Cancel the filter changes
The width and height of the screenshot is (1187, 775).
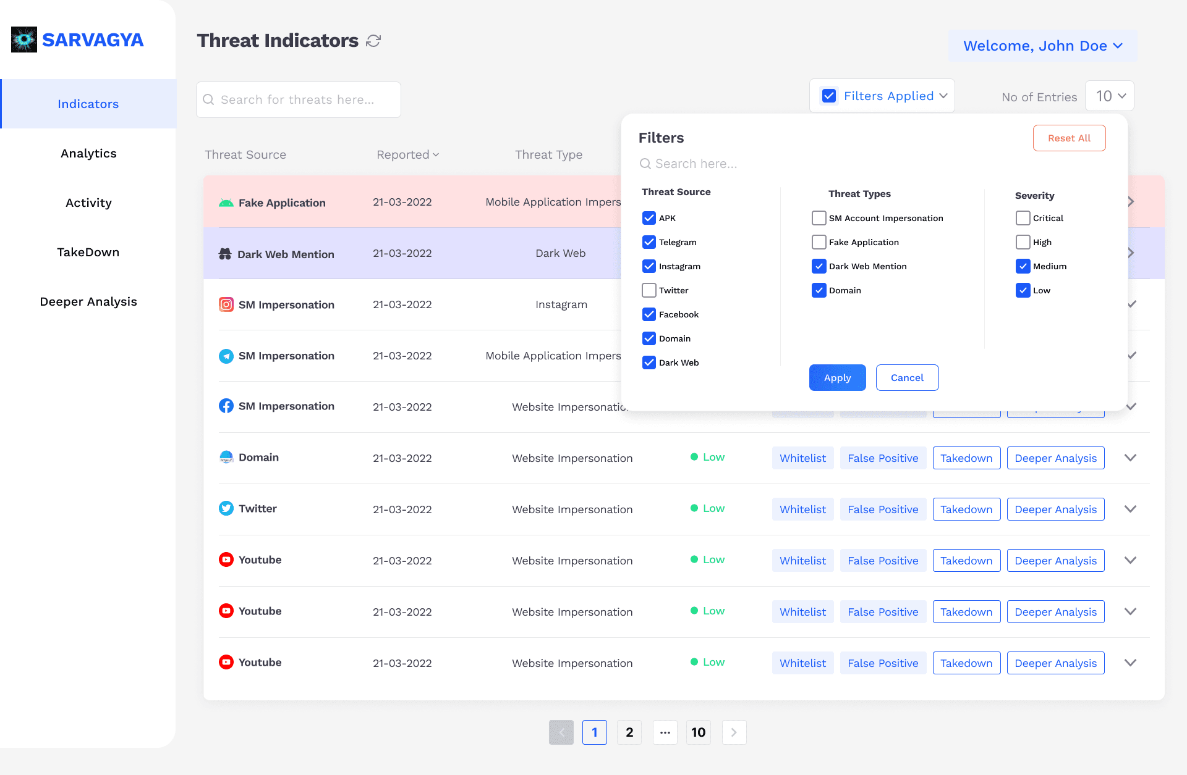pos(907,378)
